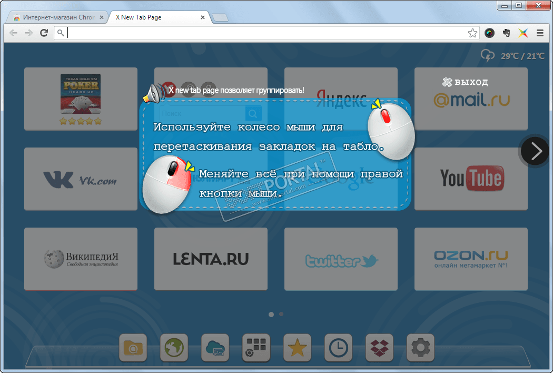Bookmark page with the address bar star

tap(472, 33)
